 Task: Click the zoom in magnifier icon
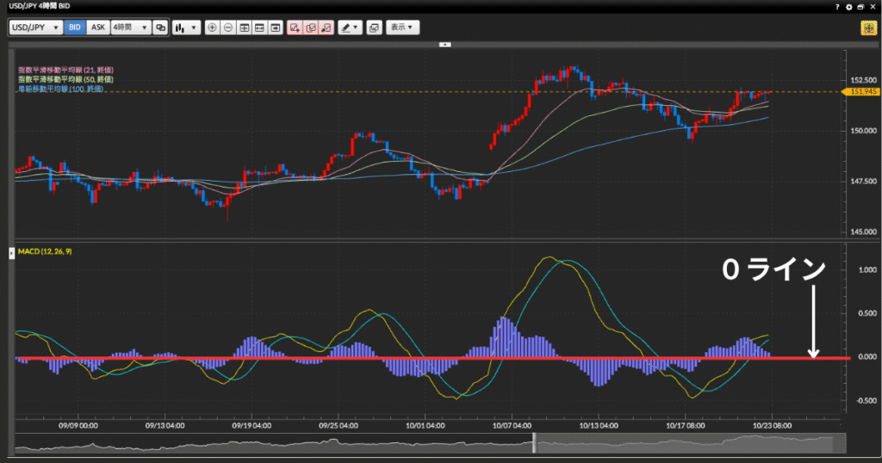click(x=213, y=28)
